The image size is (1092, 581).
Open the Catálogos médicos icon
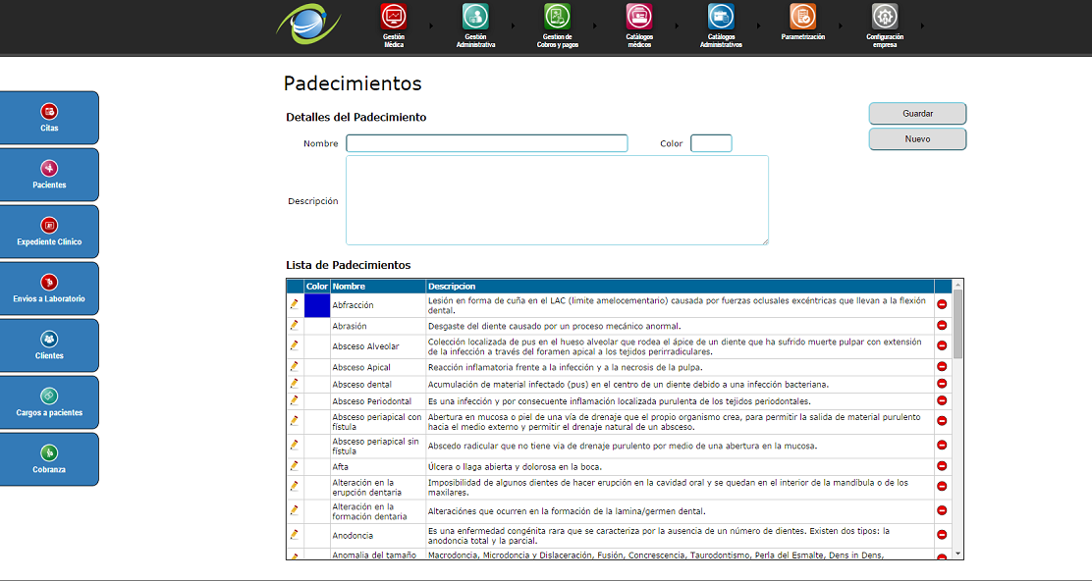pyautogui.click(x=639, y=17)
